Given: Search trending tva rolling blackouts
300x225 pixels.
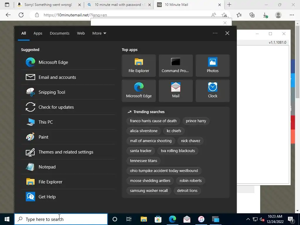Looking at the screenshot, I should tap(178, 151).
